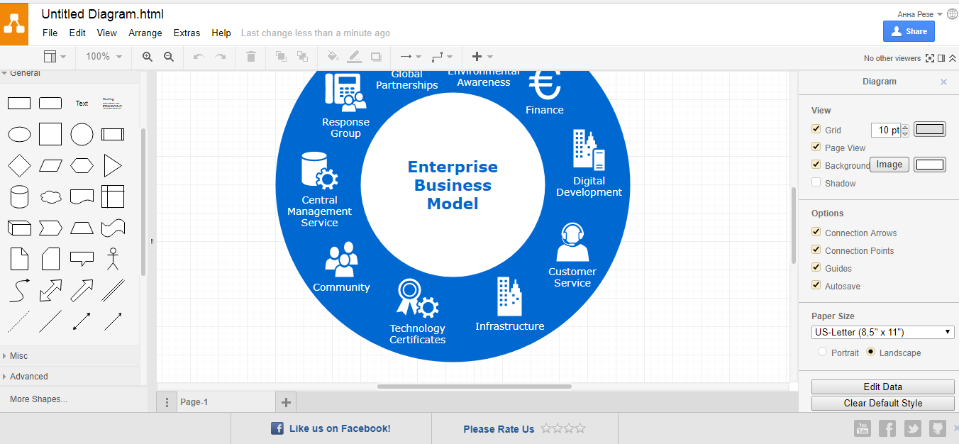Toggle the Grid checkbox
Viewport: 959px width, 444px height.
(x=816, y=129)
